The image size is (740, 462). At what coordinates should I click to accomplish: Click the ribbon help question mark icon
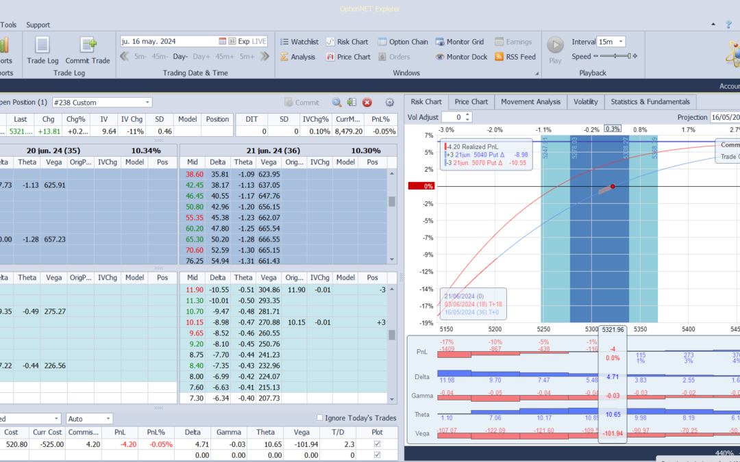tap(729, 25)
